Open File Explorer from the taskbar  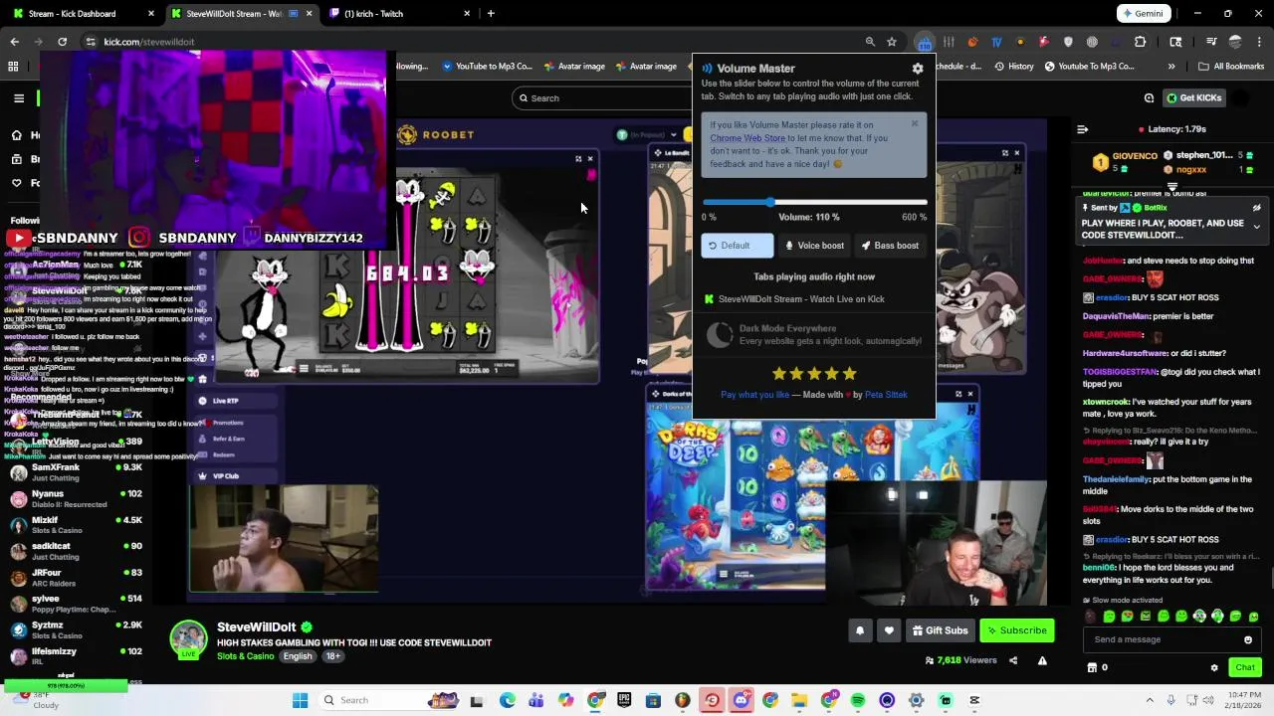pyautogui.click(x=799, y=700)
